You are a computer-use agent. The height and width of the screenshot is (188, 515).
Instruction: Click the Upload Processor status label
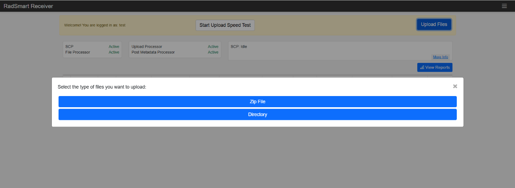click(x=147, y=47)
